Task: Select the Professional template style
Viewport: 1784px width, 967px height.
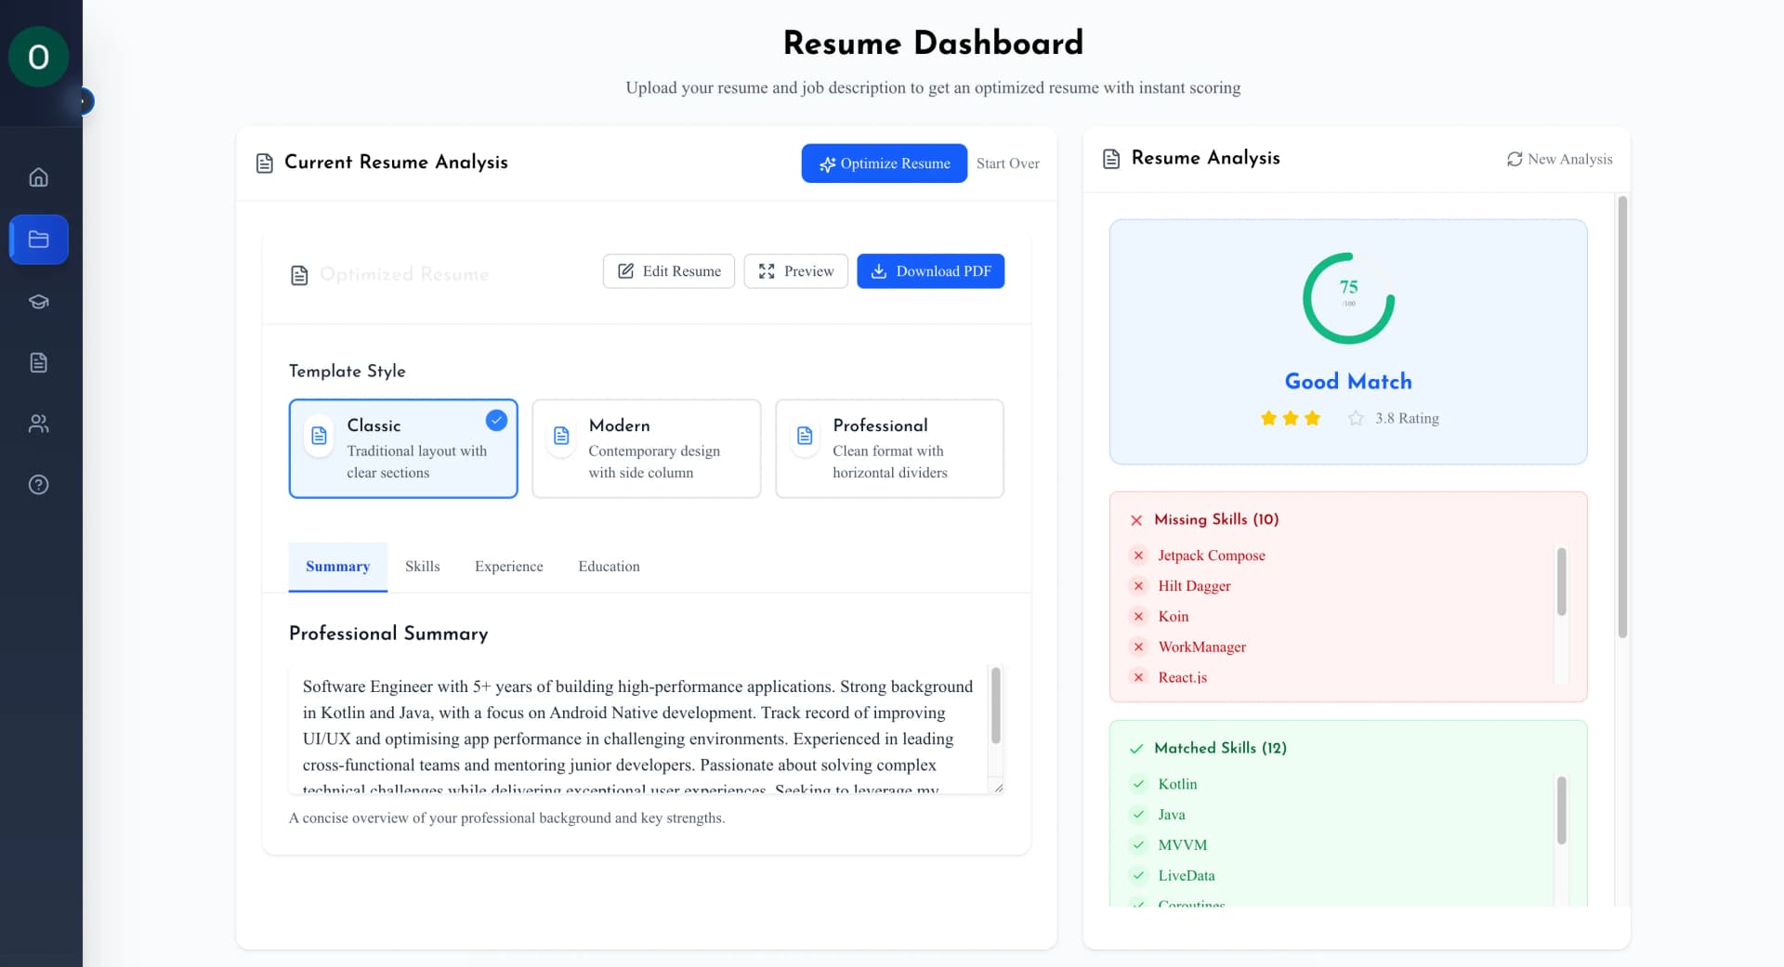Action: tap(889, 449)
